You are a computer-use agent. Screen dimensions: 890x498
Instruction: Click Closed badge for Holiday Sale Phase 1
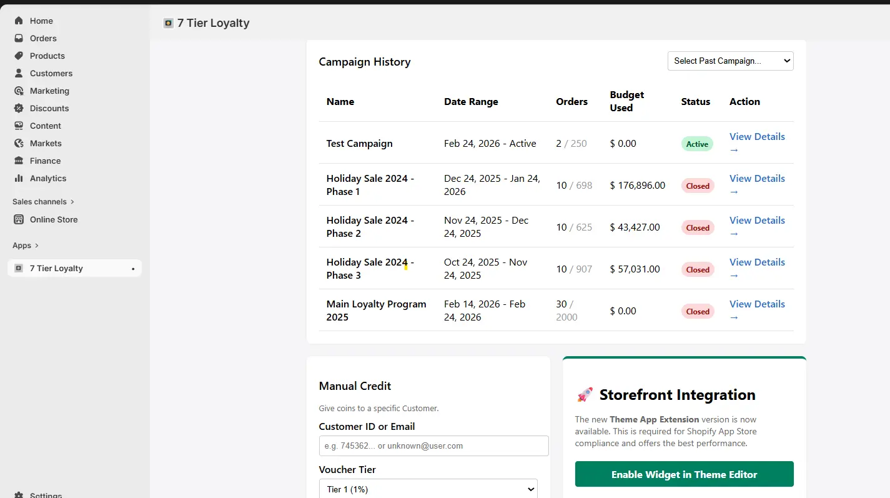698,186
